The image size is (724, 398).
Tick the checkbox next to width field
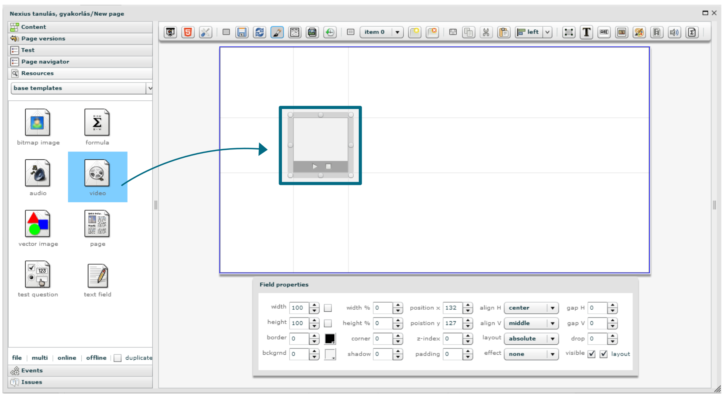tap(328, 308)
